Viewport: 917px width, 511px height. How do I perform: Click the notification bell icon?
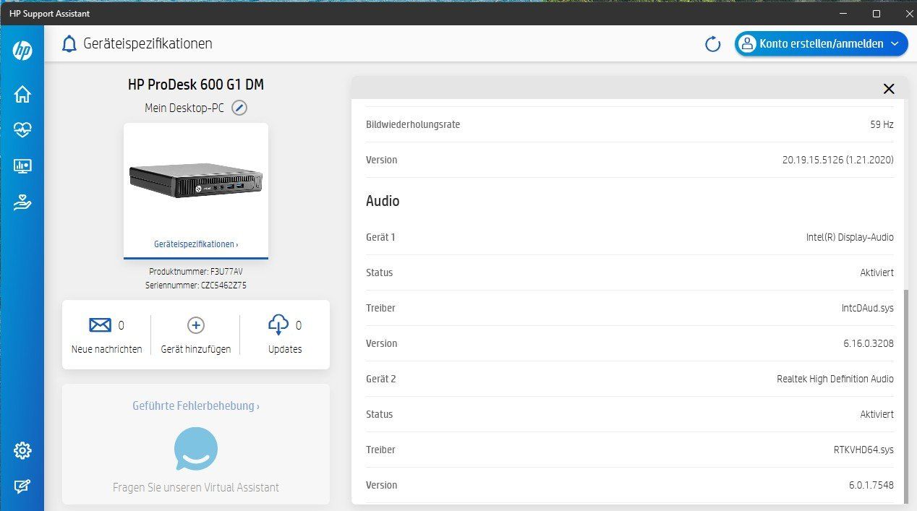point(69,44)
